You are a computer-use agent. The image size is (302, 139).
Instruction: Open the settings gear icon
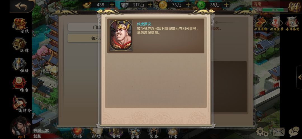(x=262, y=132)
